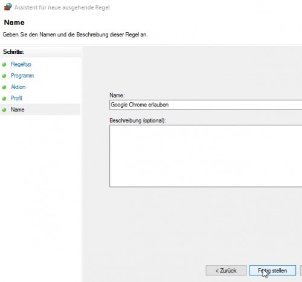Select the highlighted Name step in sidebar
302x282 pixels.
pos(40,110)
